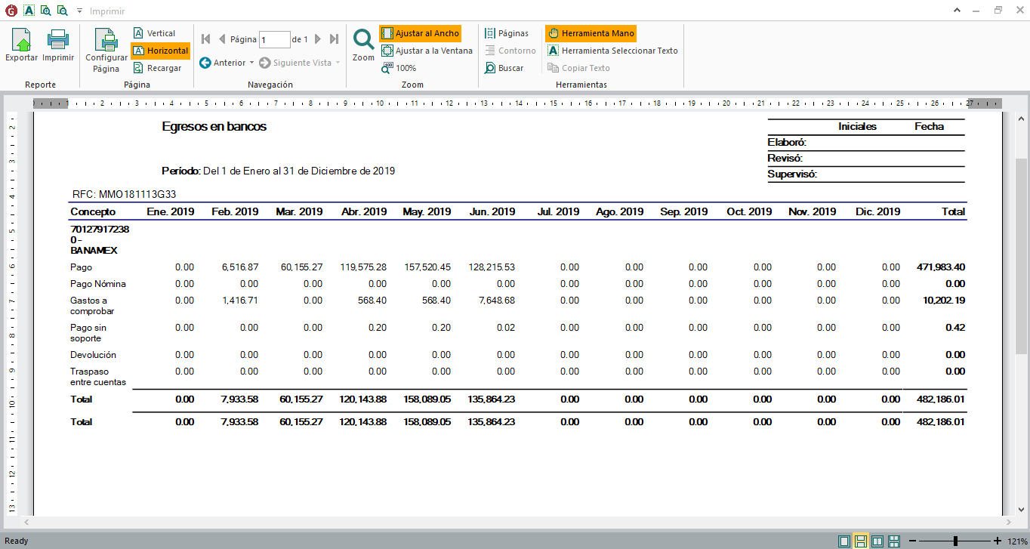The height and width of the screenshot is (549, 1030).
Task: Jump to the first page arrow
Action: point(205,39)
